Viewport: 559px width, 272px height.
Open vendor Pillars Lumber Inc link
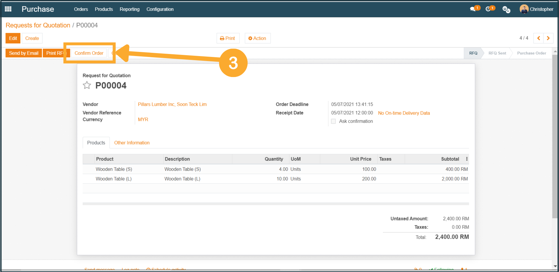click(172, 104)
